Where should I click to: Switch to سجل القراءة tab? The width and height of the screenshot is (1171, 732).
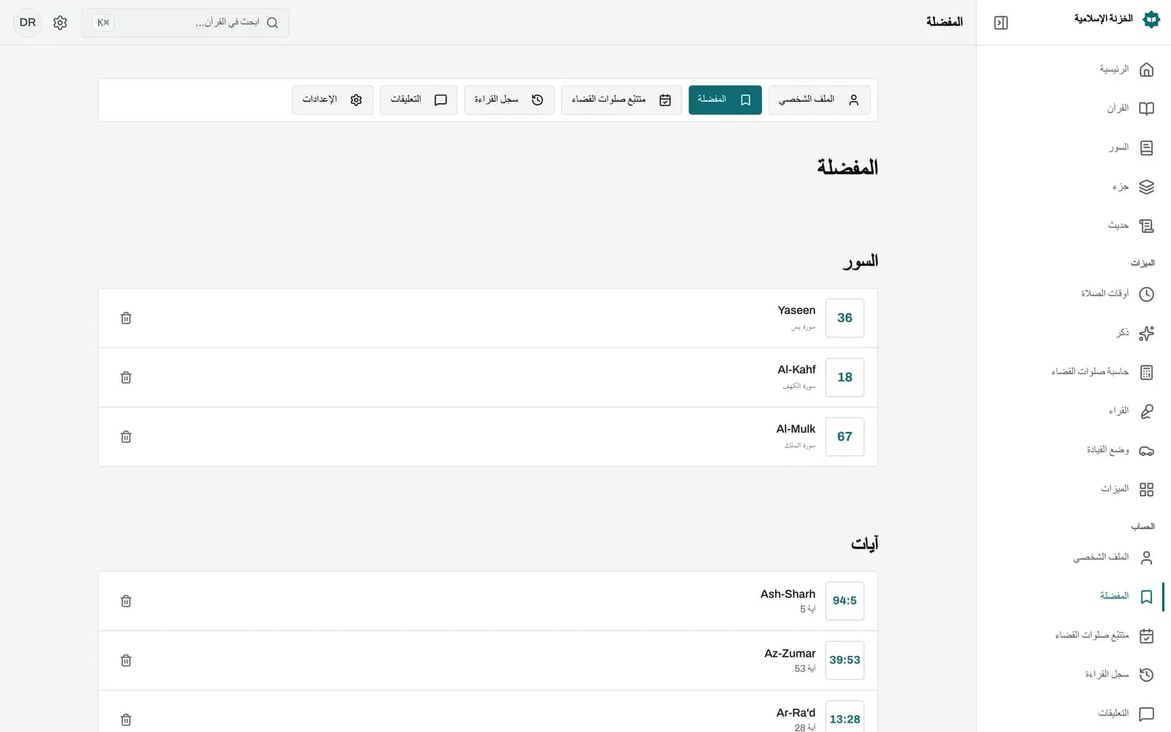pyautogui.click(x=509, y=100)
